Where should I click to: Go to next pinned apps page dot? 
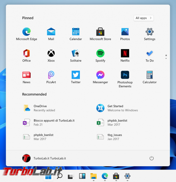(166, 58)
